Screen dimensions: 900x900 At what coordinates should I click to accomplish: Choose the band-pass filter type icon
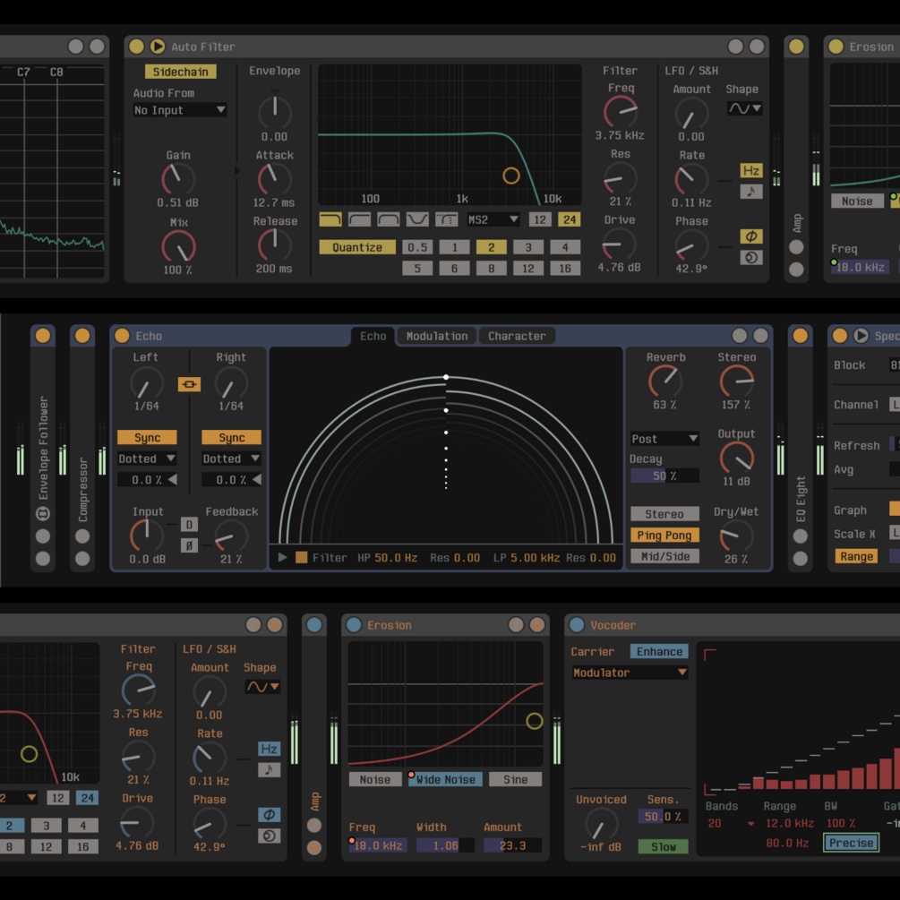tap(389, 219)
